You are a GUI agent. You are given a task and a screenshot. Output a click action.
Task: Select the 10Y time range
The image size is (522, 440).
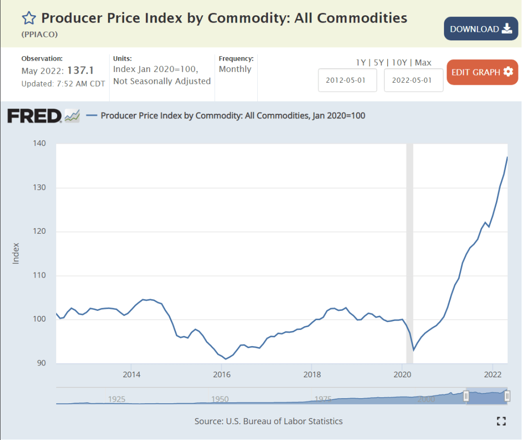[399, 63]
